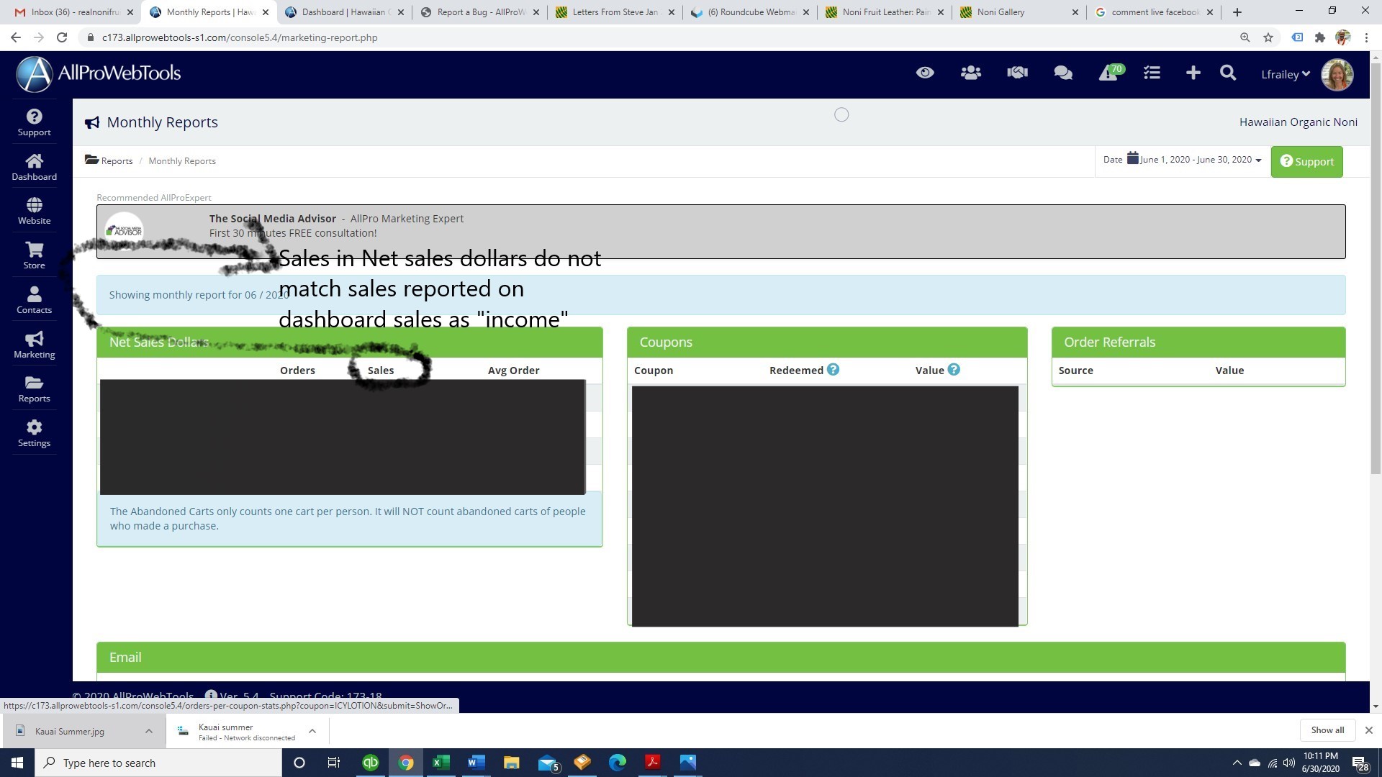Switch to Noni Fruit Leather tab
The height and width of the screenshot is (777, 1382).
[885, 12]
